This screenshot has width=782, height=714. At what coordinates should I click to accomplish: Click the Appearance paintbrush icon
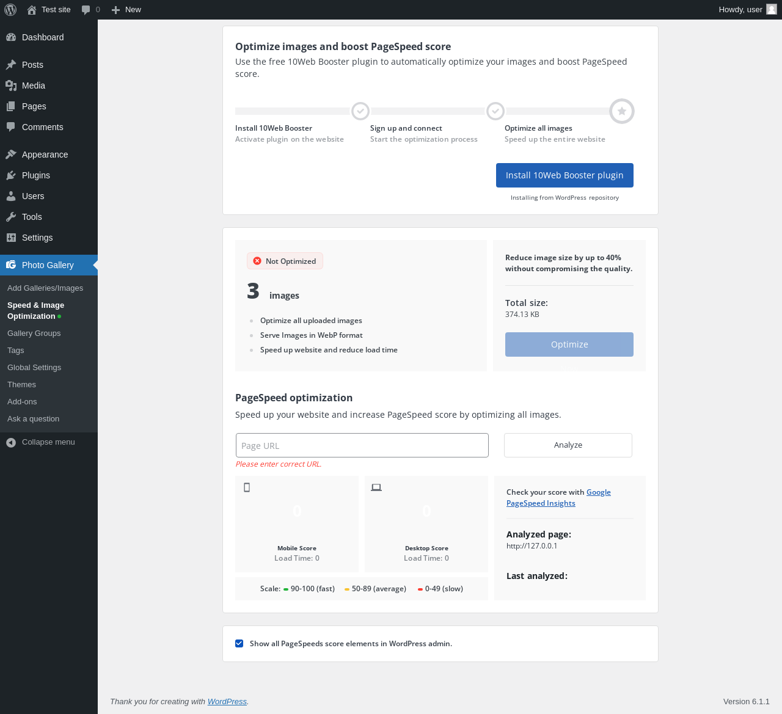(11, 155)
